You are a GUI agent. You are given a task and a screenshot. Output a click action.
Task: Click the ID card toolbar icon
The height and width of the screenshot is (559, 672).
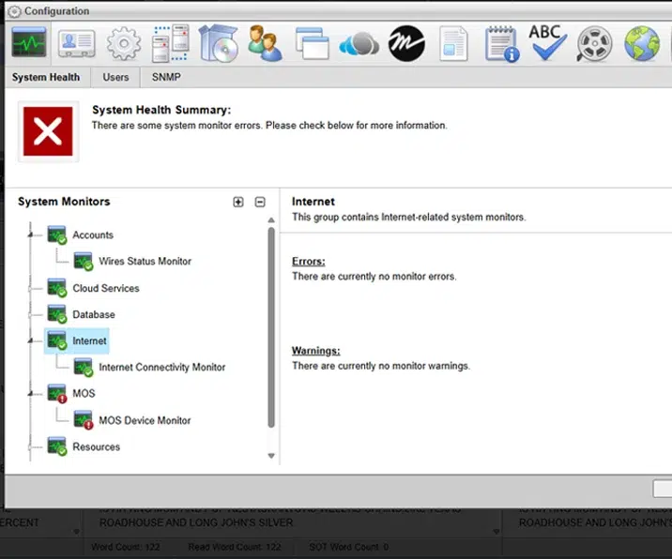pos(76,43)
